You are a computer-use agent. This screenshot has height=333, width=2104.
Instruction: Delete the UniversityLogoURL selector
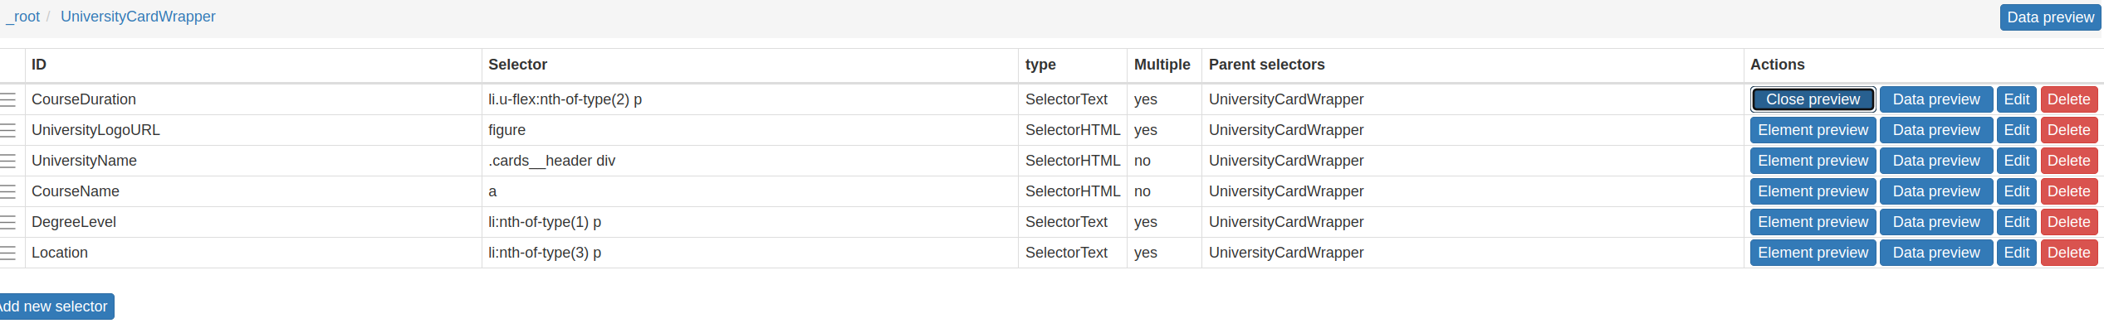point(2068,130)
